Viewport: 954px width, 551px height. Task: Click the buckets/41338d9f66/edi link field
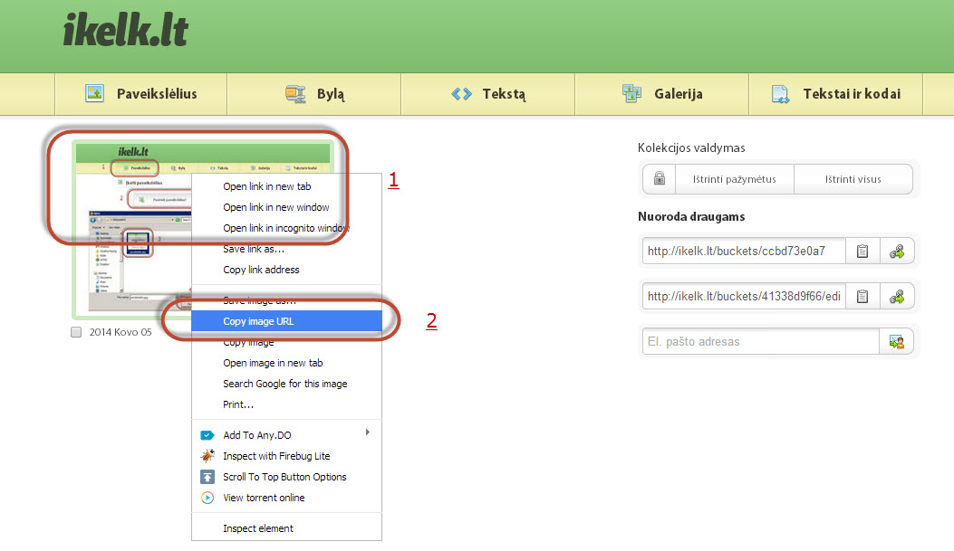coord(744,297)
